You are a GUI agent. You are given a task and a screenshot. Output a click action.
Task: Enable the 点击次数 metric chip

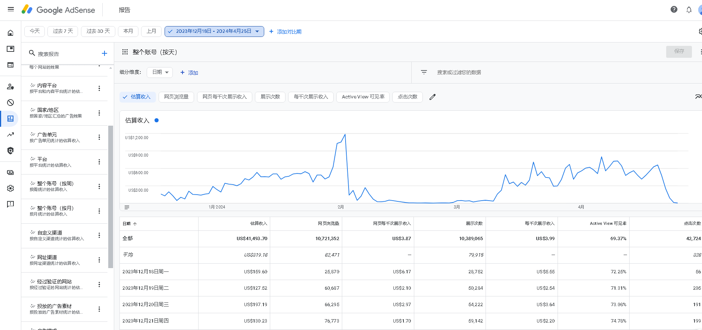[x=407, y=97]
